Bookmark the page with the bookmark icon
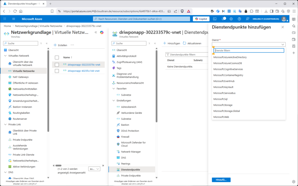The height and width of the screenshot is (186, 298). pyautogui.click(x=52, y=11)
